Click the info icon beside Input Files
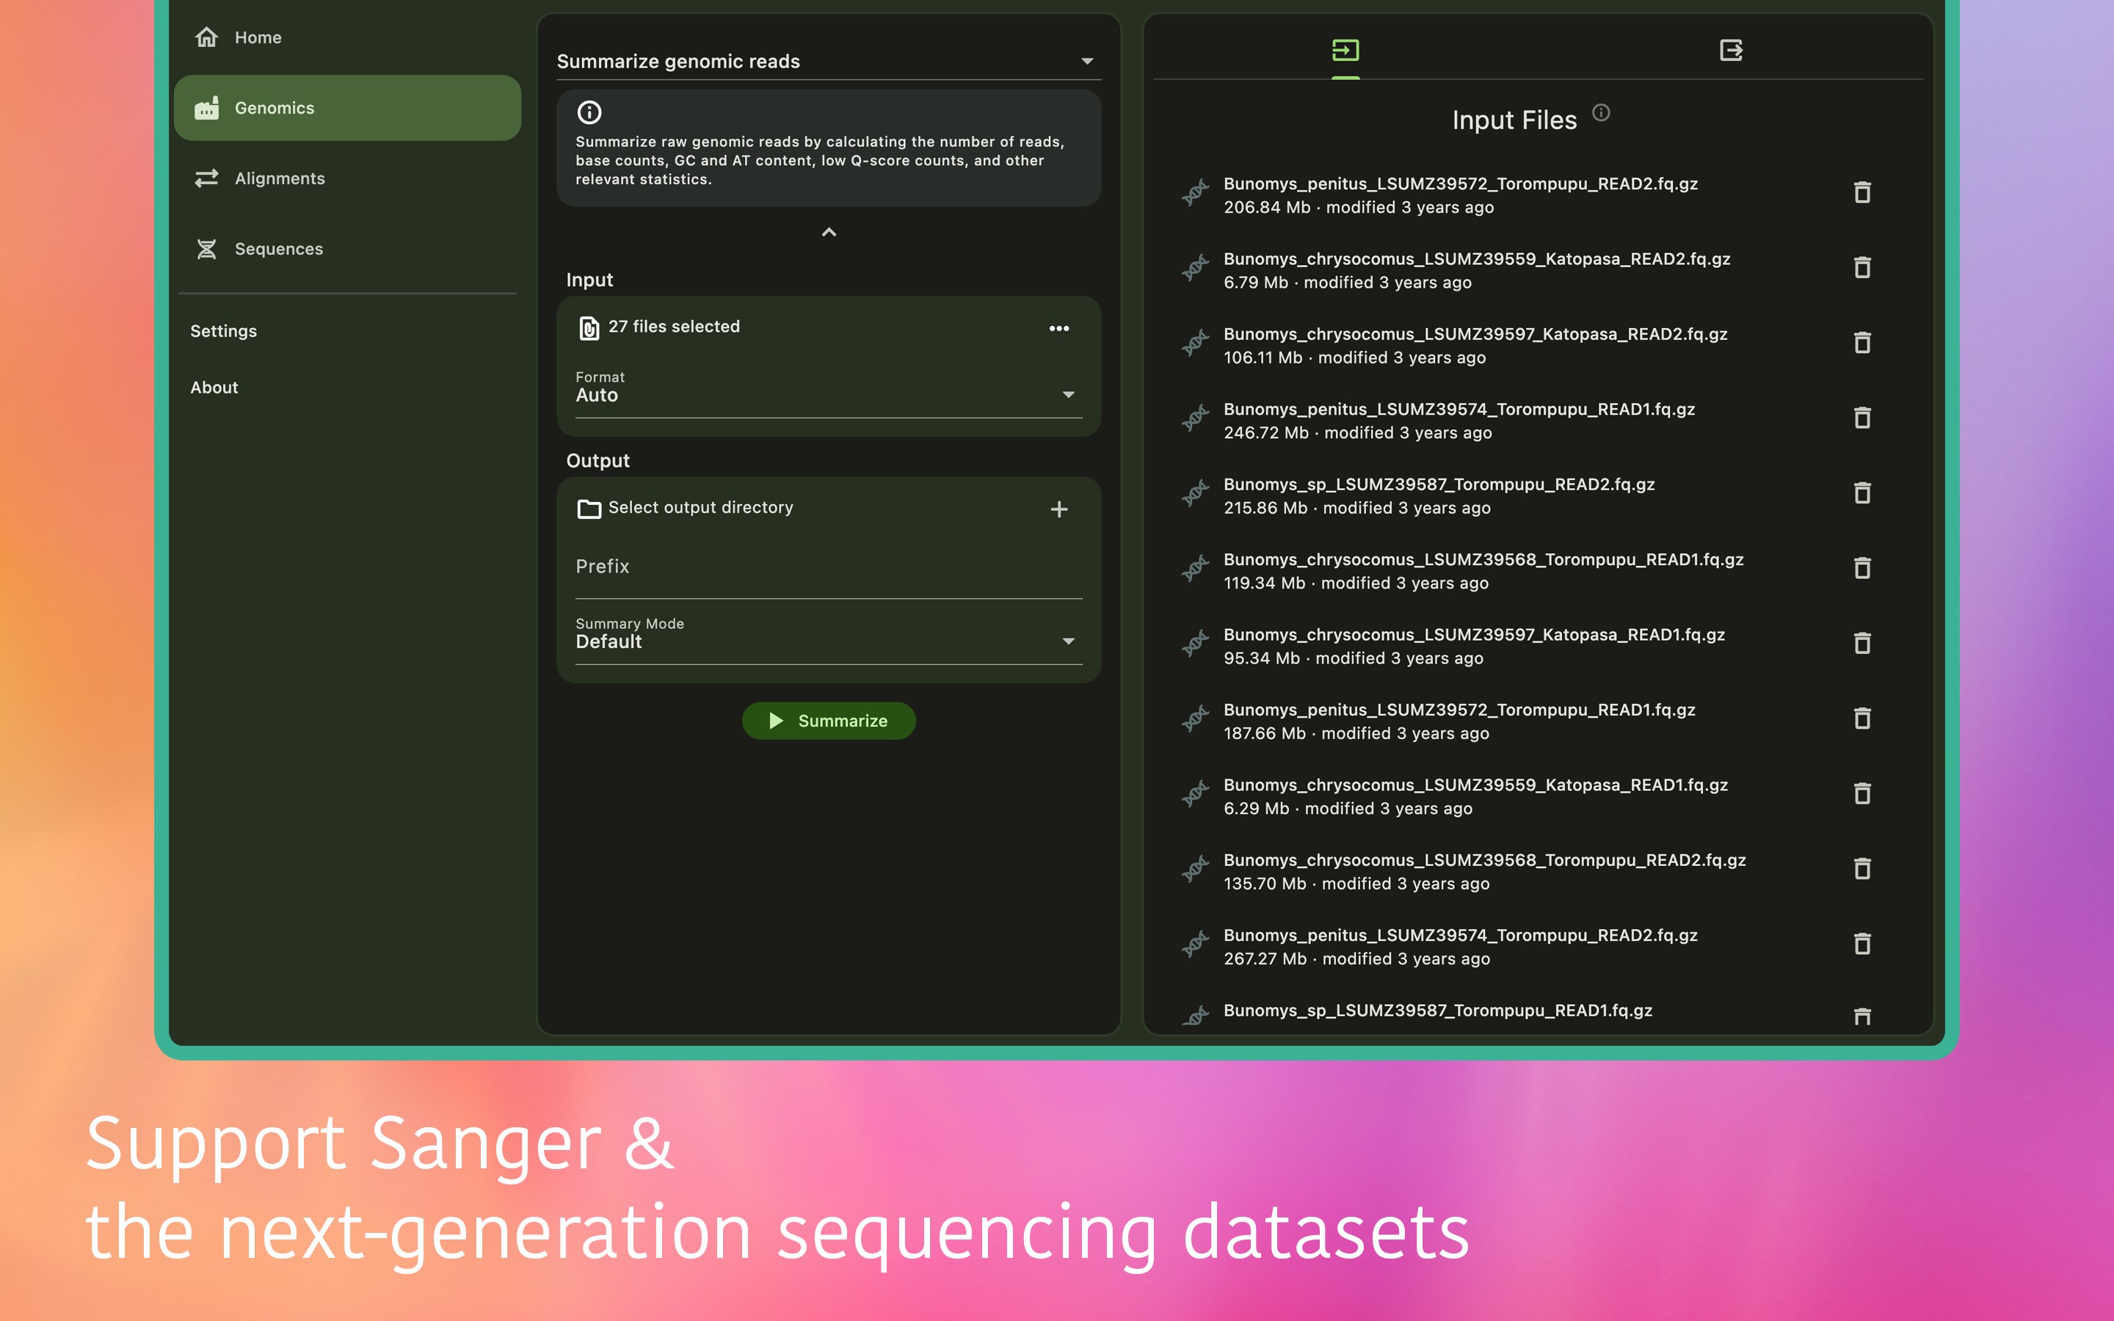 point(1600,113)
